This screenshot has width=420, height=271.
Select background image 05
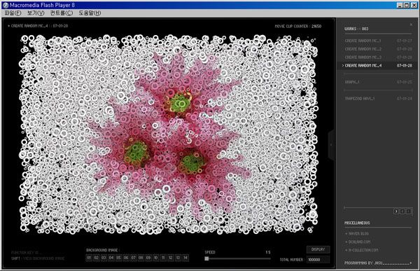119,258
